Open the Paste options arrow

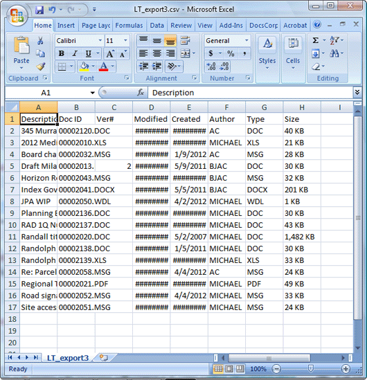click(21, 68)
